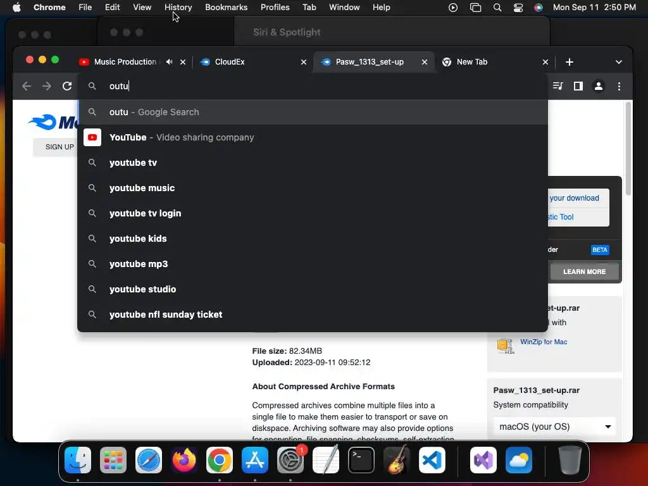The image size is (648, 486).
Task: Mute the Music Production tab audio icon
Action: click(169, 61)
